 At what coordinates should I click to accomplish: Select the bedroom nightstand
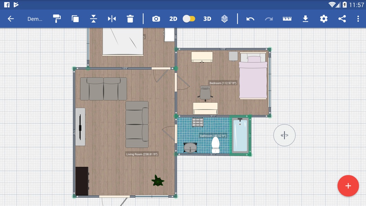pyautogui.click(x=233, y=56)
